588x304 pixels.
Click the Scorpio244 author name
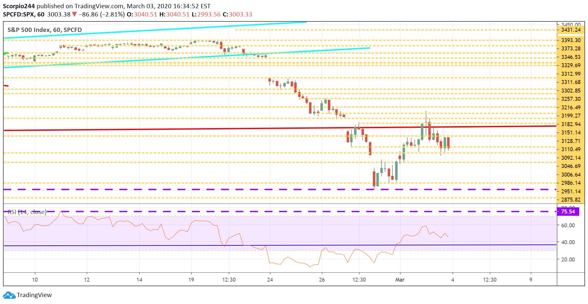point(19,6)
